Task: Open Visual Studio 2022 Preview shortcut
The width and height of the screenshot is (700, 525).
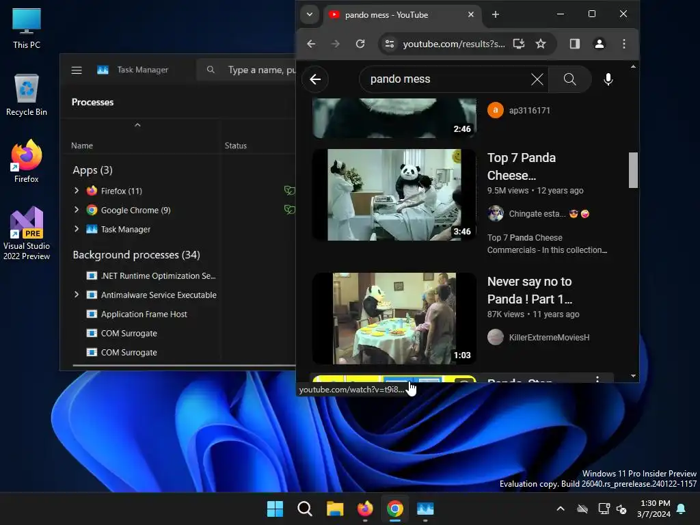Action: [27, 234]
